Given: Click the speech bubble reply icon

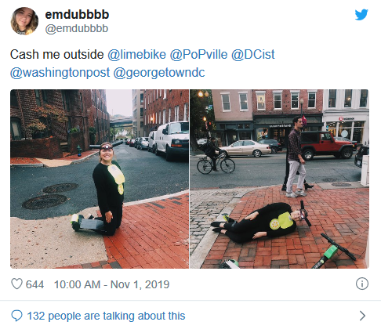Looking at the screenshot, I should (16, 316).
